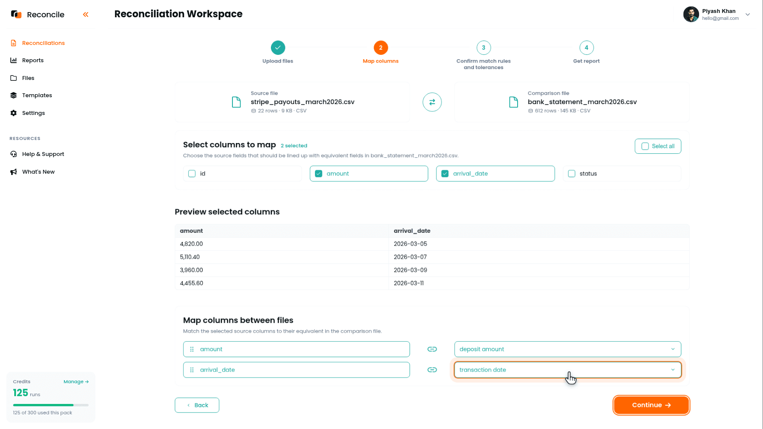This screenshot has width=763, height=429.
Task: Jump to step 3 Confirm match rules
Action: click(483, 48)
